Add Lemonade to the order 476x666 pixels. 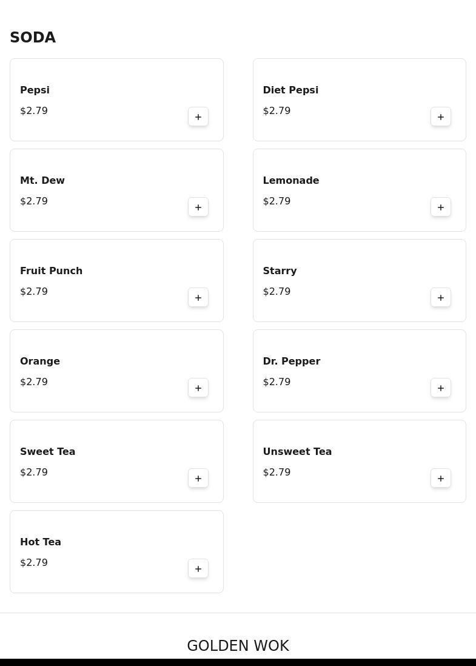pos(441,207)
